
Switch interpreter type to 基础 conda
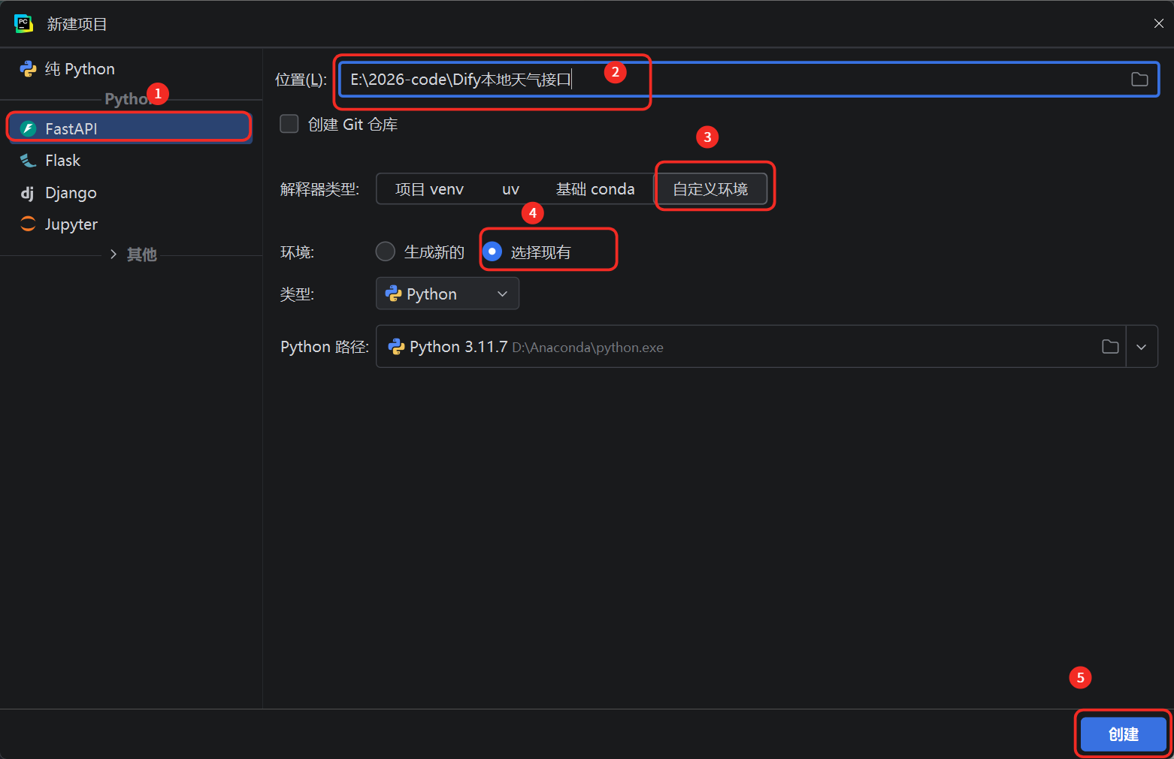[595, 189]
